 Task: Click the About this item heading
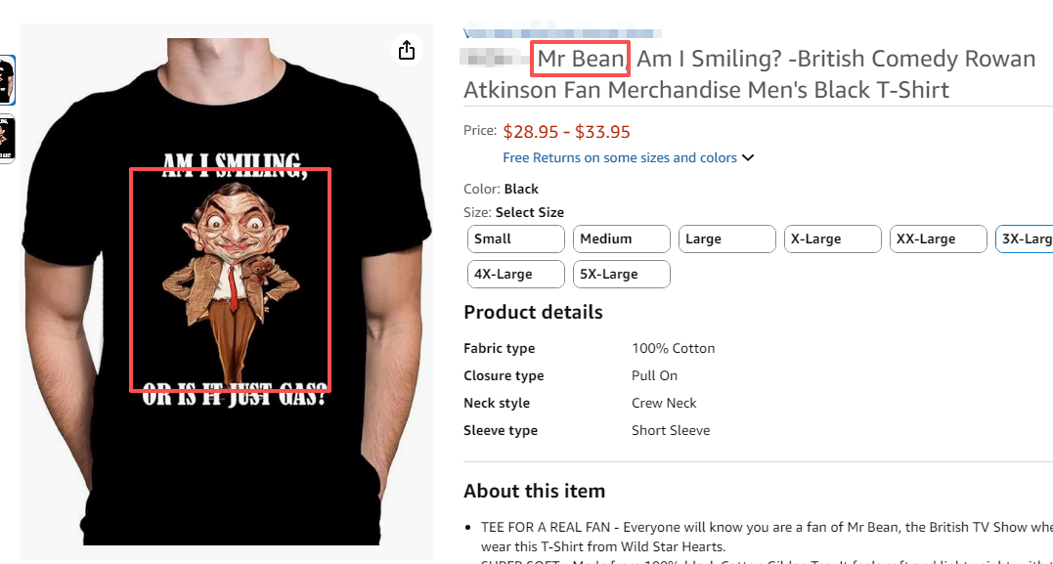pos(534,491)
